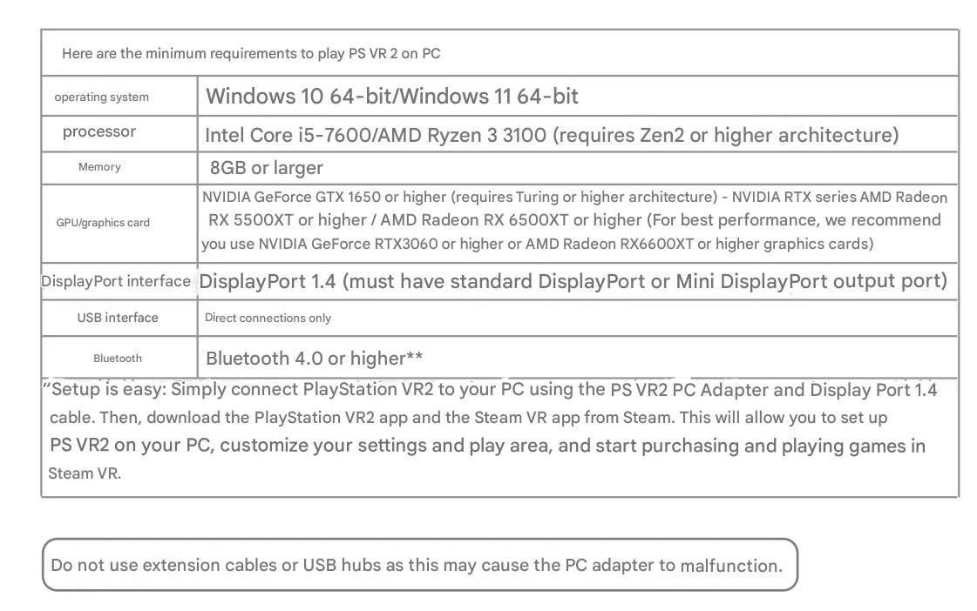Viewport: 977px width, 611px height.
Task: Click the "GPU/graphics card" row label
Action: (x=103, y=223)
